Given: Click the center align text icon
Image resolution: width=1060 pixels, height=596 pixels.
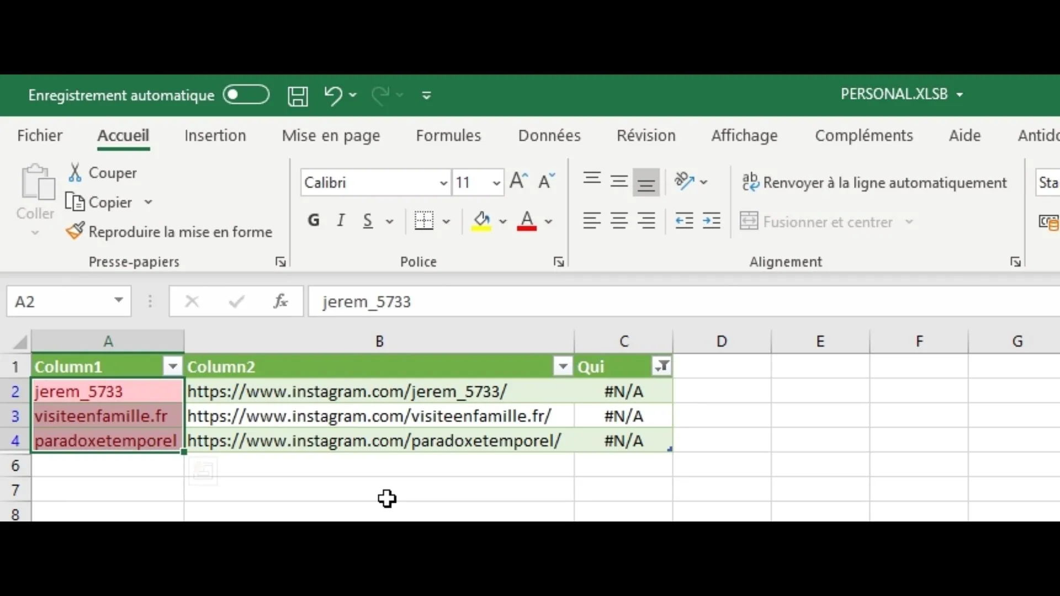Looking at the screenshot, I should [619, 221].
